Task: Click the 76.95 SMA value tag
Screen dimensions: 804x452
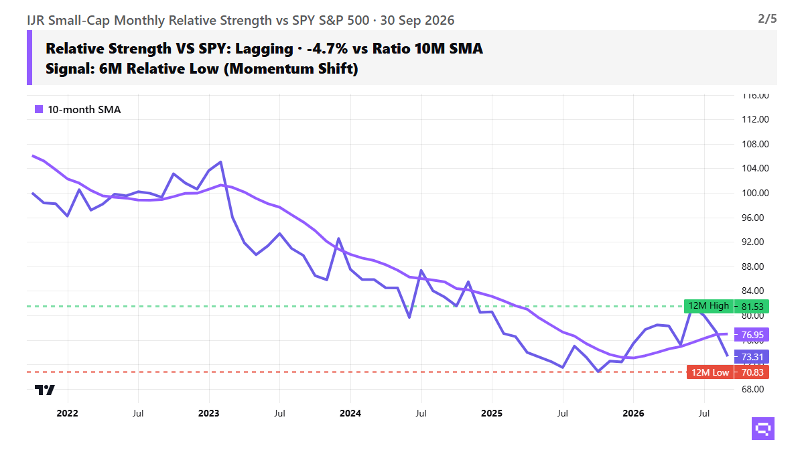Action: pos(753,334)
